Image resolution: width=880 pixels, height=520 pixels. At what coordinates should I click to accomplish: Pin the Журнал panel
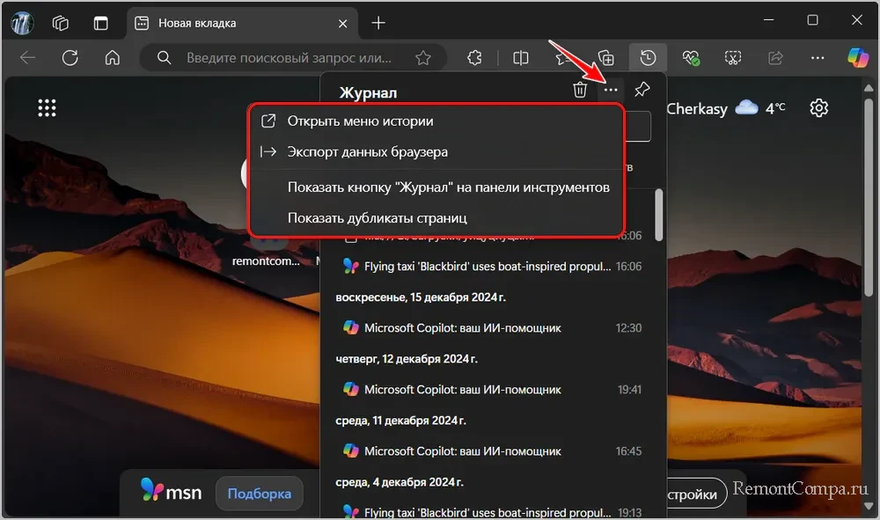[x=642, y=90]
